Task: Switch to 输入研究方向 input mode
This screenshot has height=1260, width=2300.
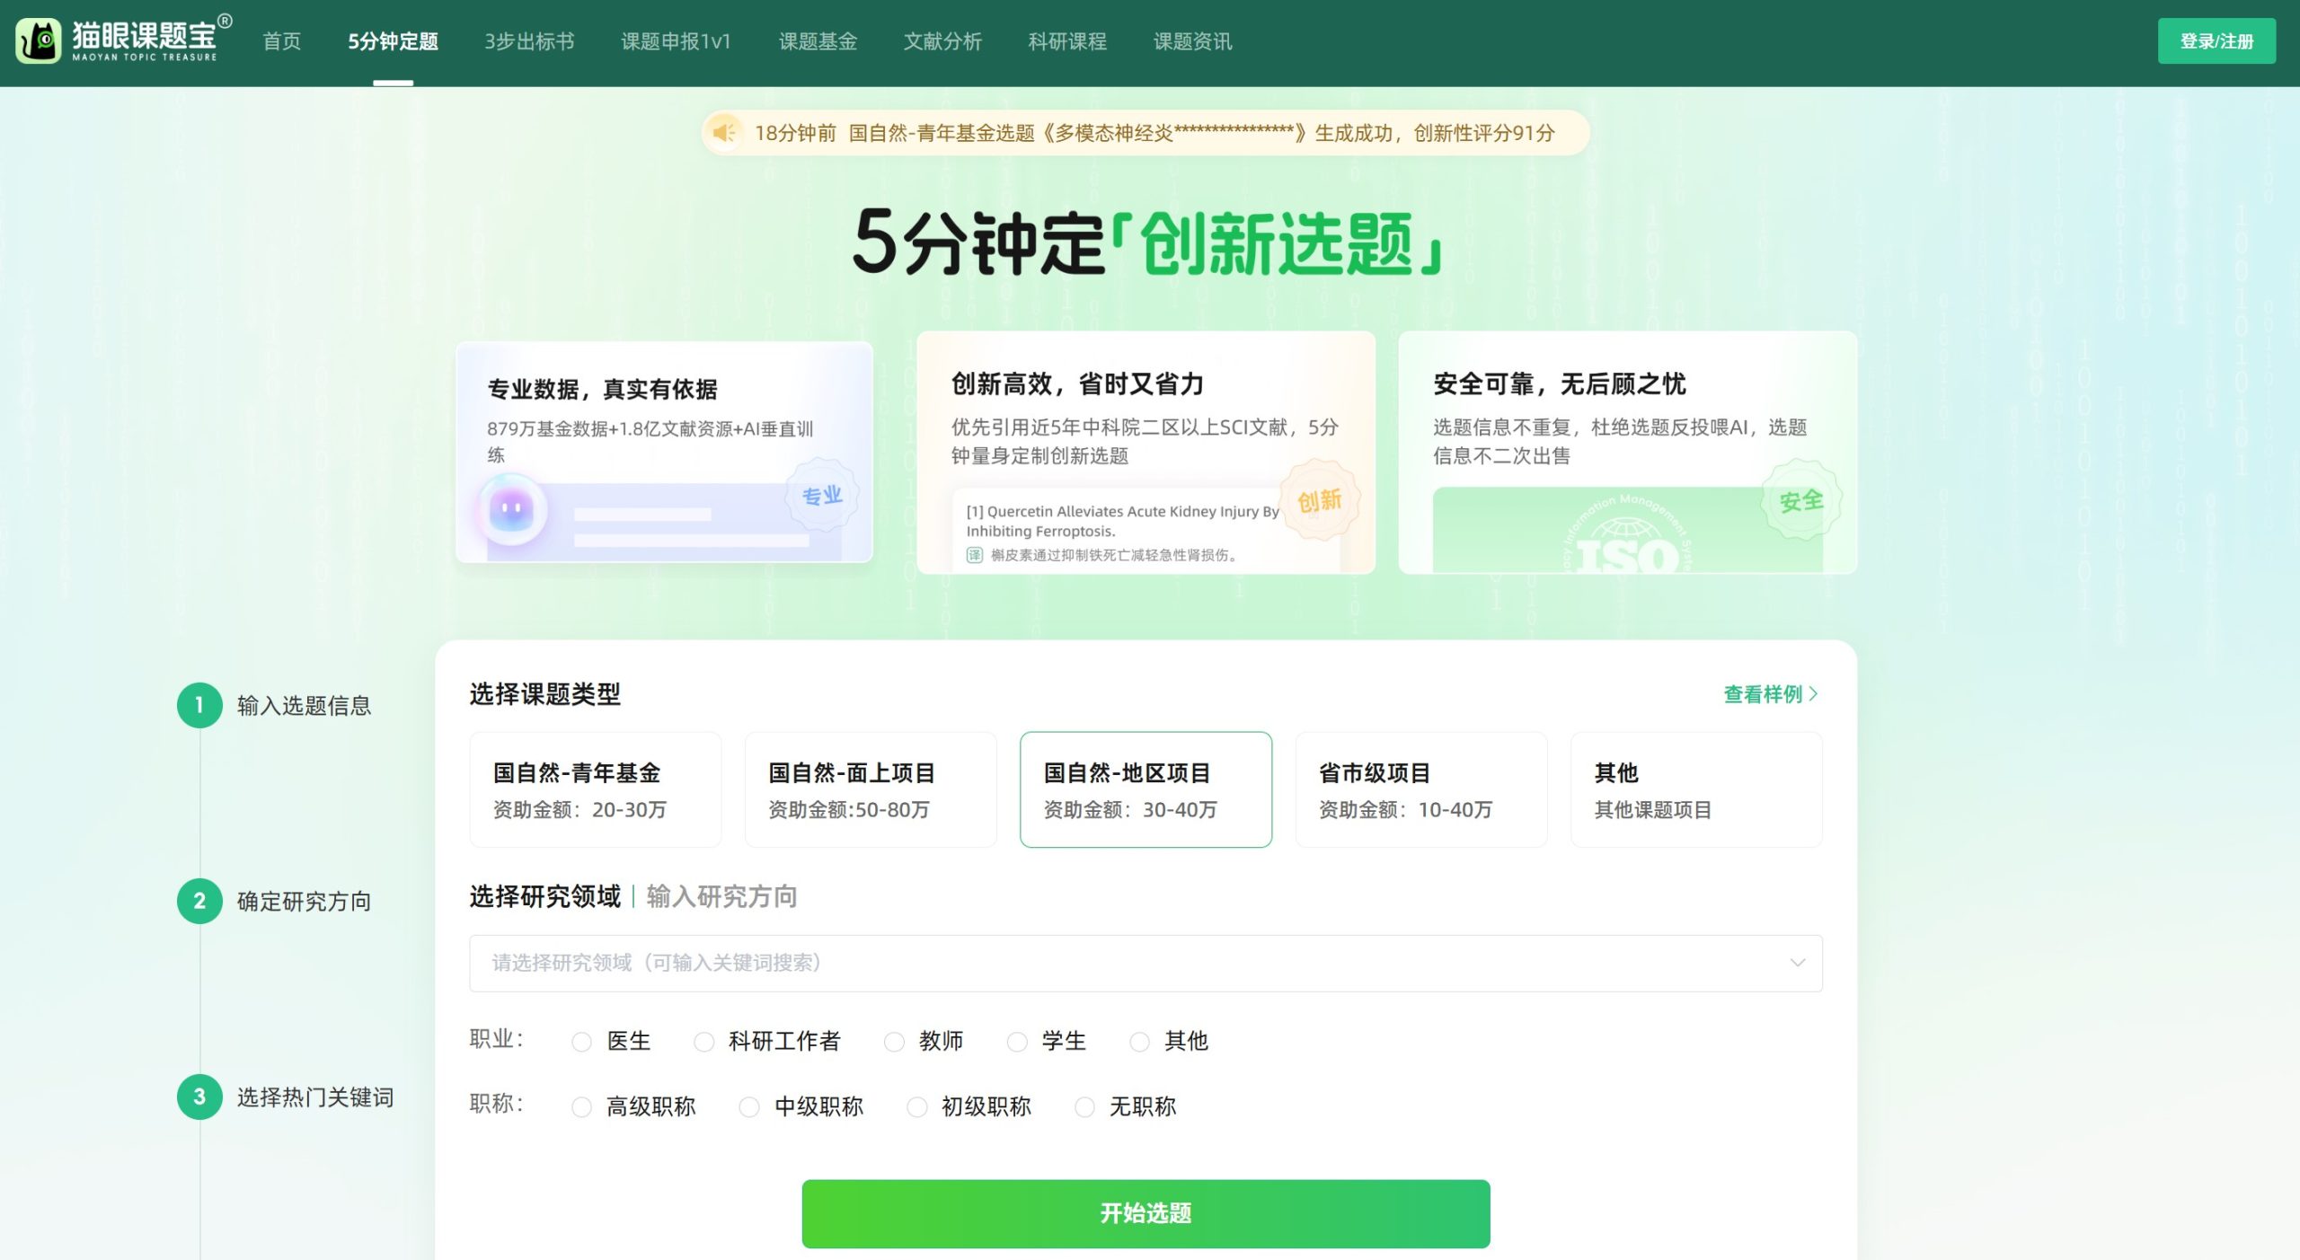Action: [721, 895]
